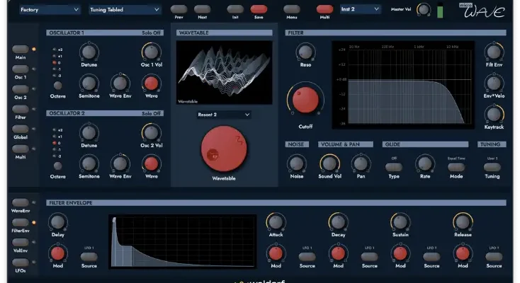Viewport: 520px width, 283px height.
Task: Open the Tuning Tabled preset dropdown
Action: coord(125,10)
